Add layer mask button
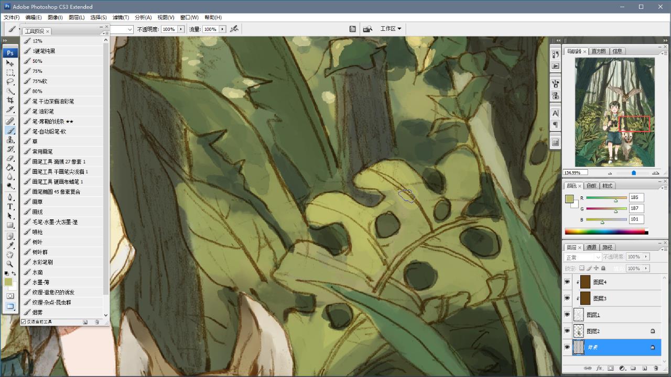 (x=610, y=369)
